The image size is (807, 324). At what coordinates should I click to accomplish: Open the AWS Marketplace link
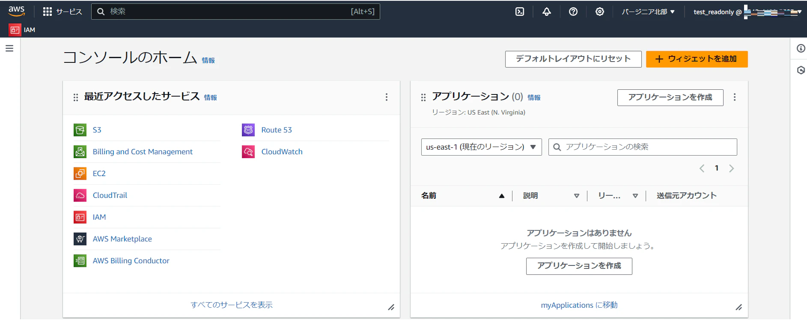coord(122,239)
